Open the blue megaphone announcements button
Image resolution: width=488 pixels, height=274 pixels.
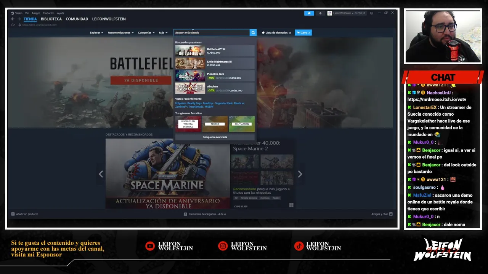coord(309,13)
